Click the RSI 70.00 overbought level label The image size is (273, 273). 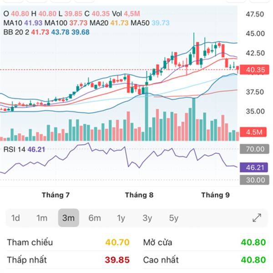(x=254, y=149)
